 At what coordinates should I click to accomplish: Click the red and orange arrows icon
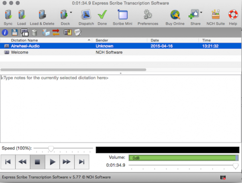(x=56, y=32)
